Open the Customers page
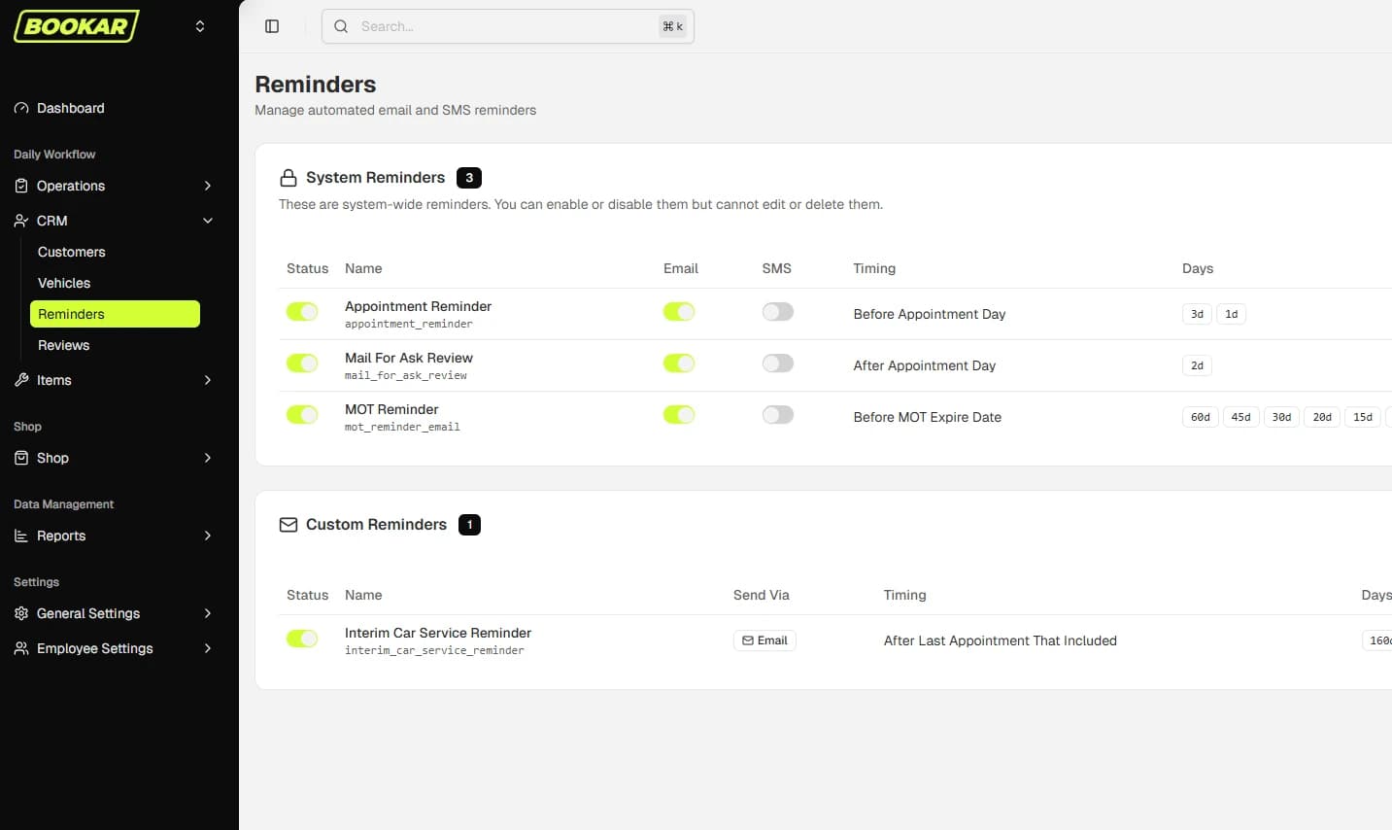The height and width of the screenshot is (830, 1392). 71,252
